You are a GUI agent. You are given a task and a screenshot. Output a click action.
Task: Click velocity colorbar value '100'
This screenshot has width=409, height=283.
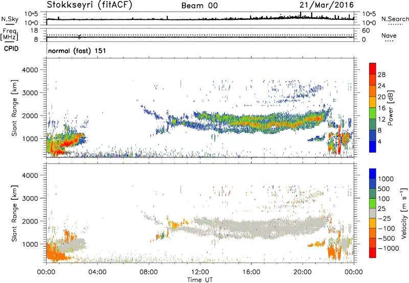pyautogui.click(x=384, y=199)
